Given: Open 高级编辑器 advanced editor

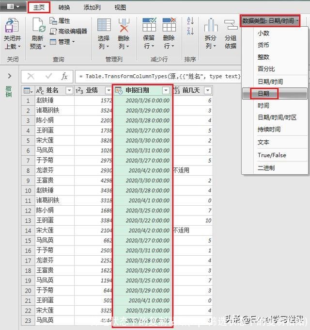Looking at the screenshot, I should coord(68,32).
